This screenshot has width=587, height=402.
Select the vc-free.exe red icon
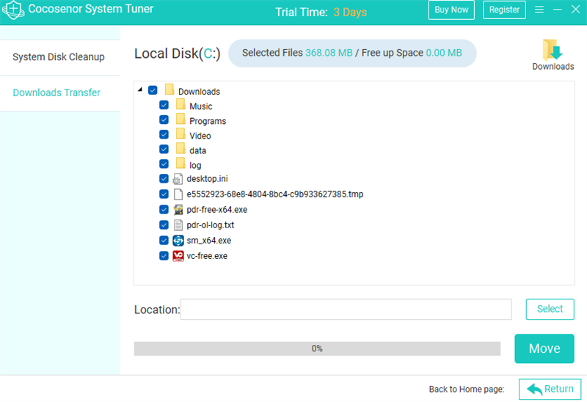pos(178,256)
